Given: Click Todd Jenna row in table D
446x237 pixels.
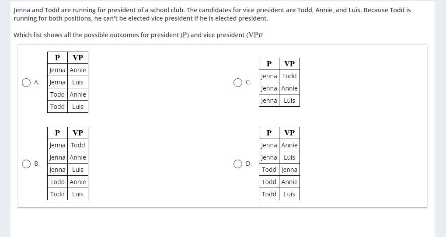Looking at the screenshot, I should (279, 170).
